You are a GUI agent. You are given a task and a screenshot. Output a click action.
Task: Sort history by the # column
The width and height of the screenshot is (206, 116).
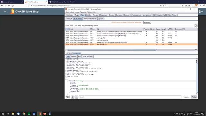pyautogui.click(x=67, y=29)
